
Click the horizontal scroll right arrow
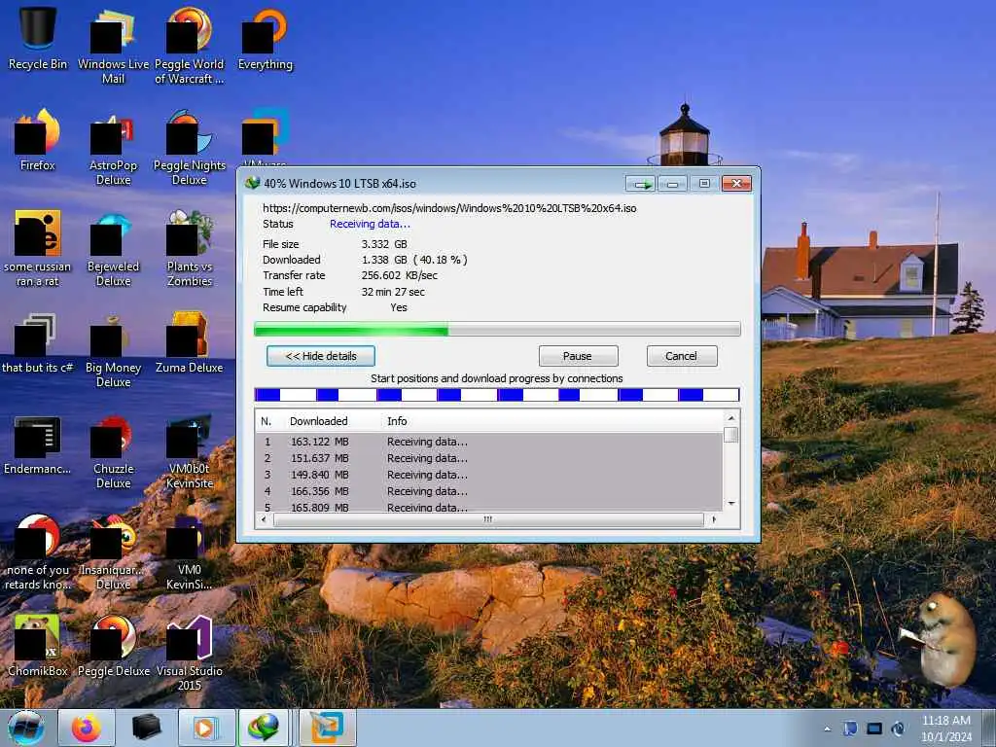(715, 519)
